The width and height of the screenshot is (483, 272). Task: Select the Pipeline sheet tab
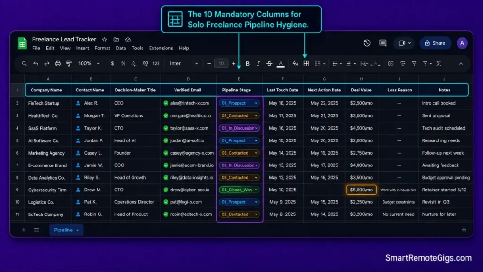click(66, 230)
